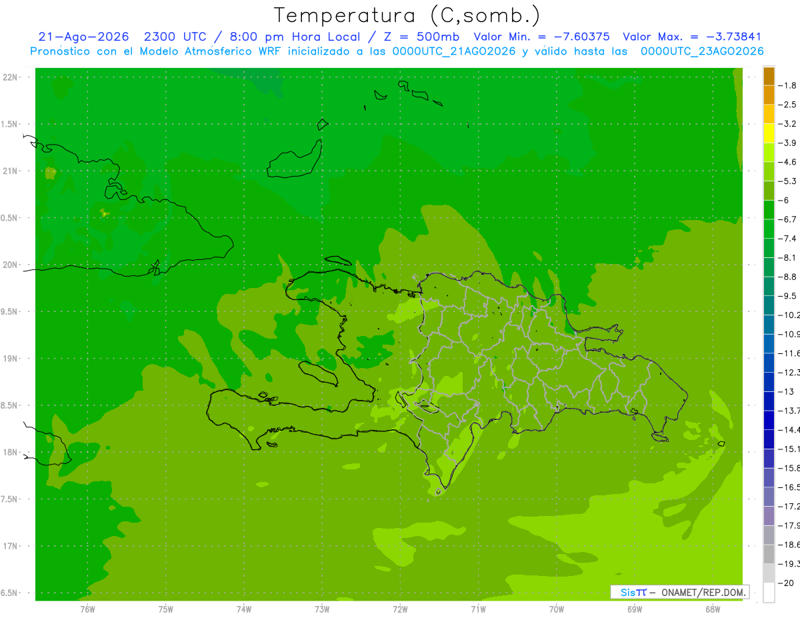Click the '75W' longitude label
Image resolution: width=800 pixels, height=618 pixels.
click(166, 609)
